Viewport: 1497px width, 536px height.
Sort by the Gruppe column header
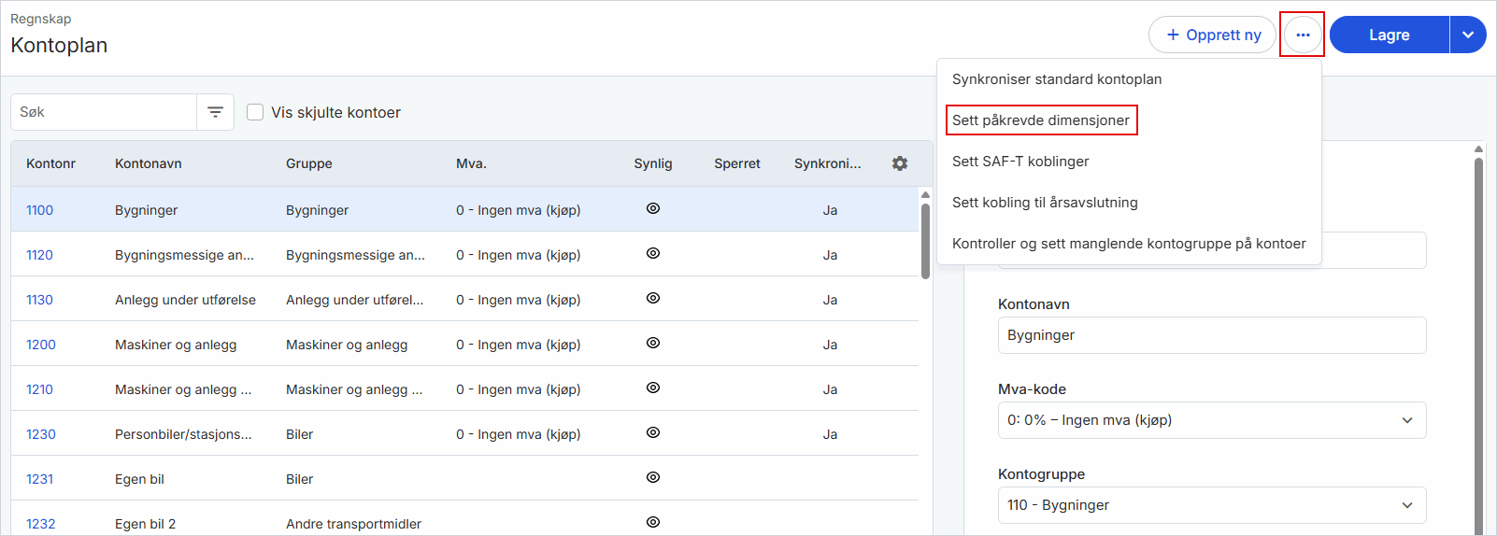coord(309,163)
